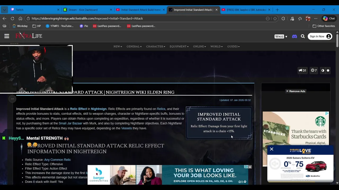Viewport: 339px width, 190px height.
Task: Open the Fextralife site search
Action: tap(303, 36)
